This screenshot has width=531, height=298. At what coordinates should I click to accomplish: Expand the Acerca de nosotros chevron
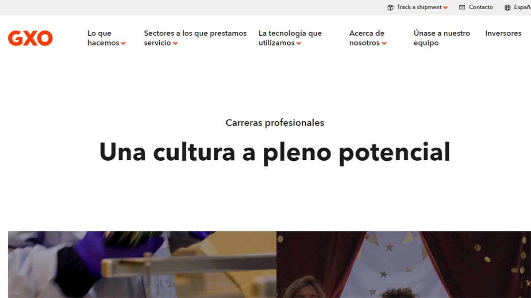tap(384, 43)
